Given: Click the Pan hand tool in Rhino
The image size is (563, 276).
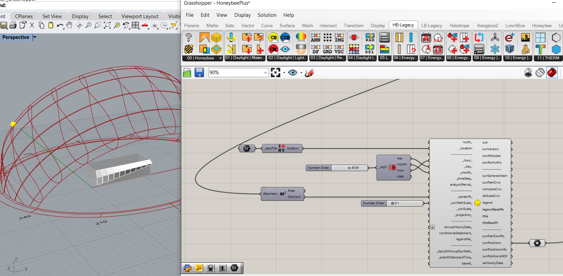Looking at the screenshot, I should point(69,25).
